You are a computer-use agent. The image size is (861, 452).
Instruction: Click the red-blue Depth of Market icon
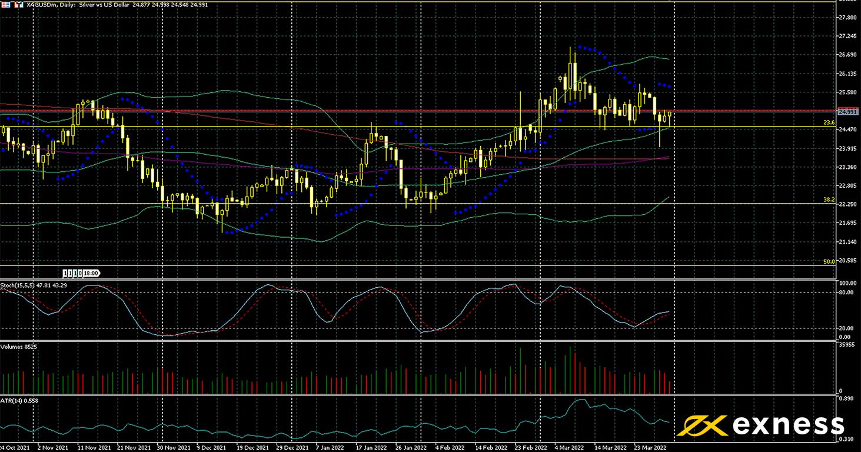pos(6,4)
